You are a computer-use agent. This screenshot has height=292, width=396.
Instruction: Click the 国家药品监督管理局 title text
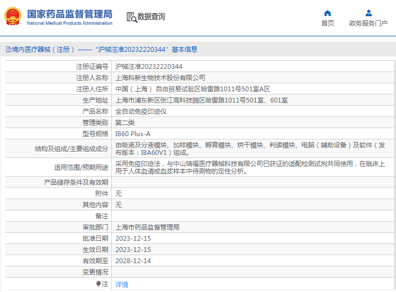pyautogui.click(x=70, y=14)
